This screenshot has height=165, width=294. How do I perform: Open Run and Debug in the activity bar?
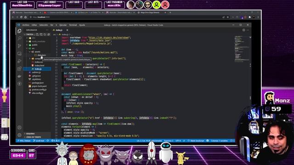click(x=19, y=61)
